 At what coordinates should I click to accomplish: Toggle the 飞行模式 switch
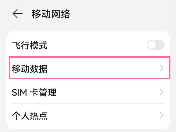pos(155,45)
